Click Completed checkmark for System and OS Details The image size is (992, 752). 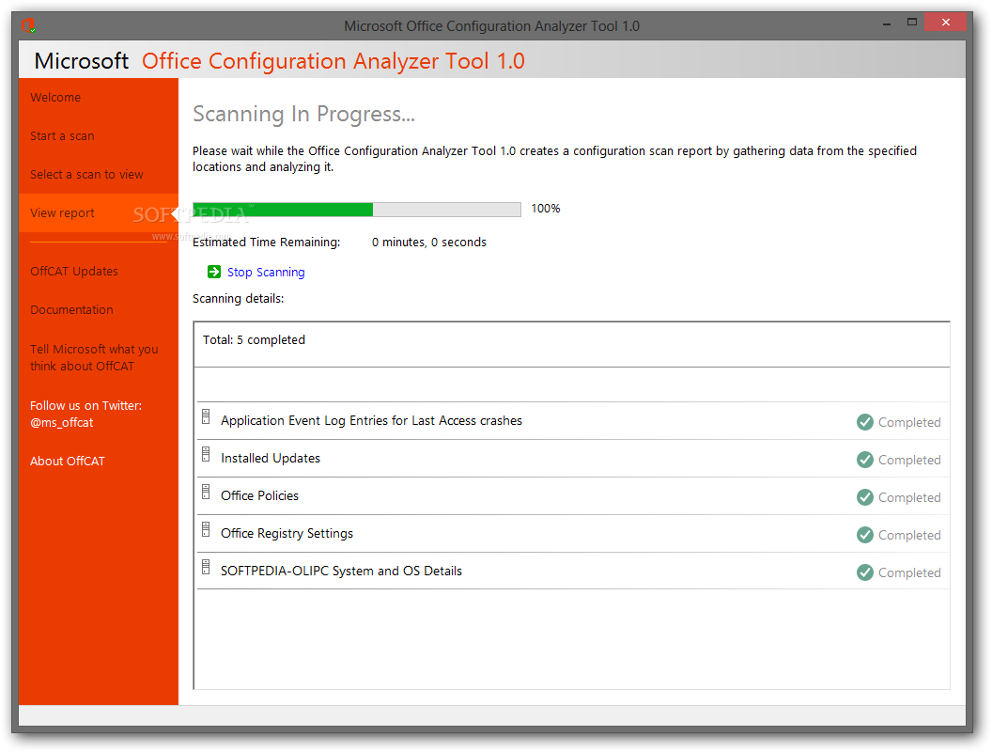pyautogui.click(x=865, y=572)
